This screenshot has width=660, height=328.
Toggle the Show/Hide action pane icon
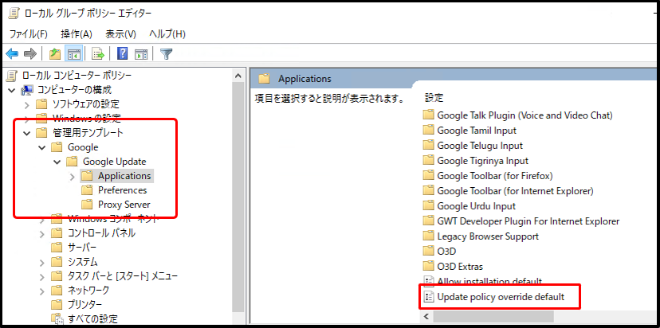tap(141, 53)
